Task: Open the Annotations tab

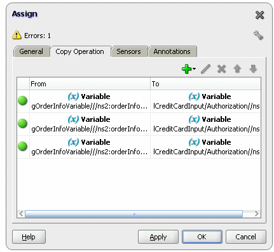Action: tap(172, 51)
